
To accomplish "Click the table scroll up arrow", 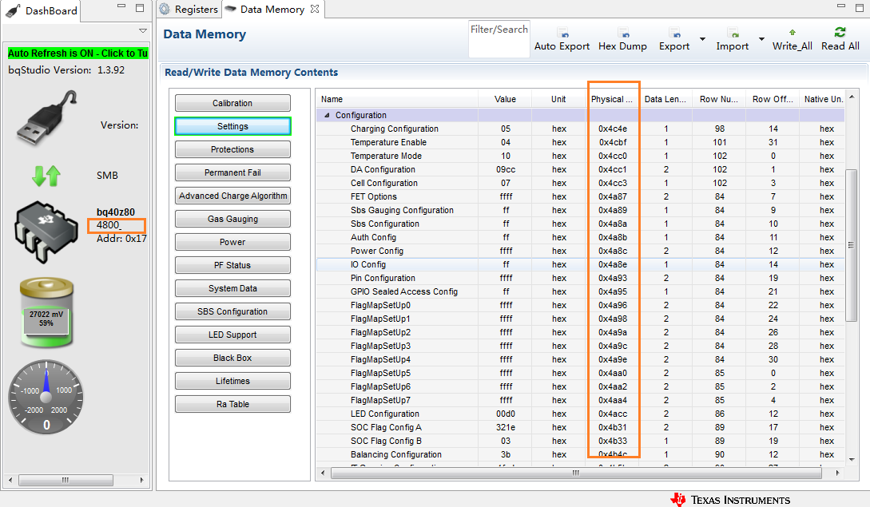I will click(x=852, y=97).
